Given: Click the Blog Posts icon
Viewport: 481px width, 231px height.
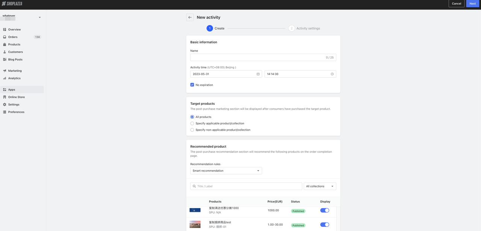Looking at the screenshot, I should tap(5, 59).
